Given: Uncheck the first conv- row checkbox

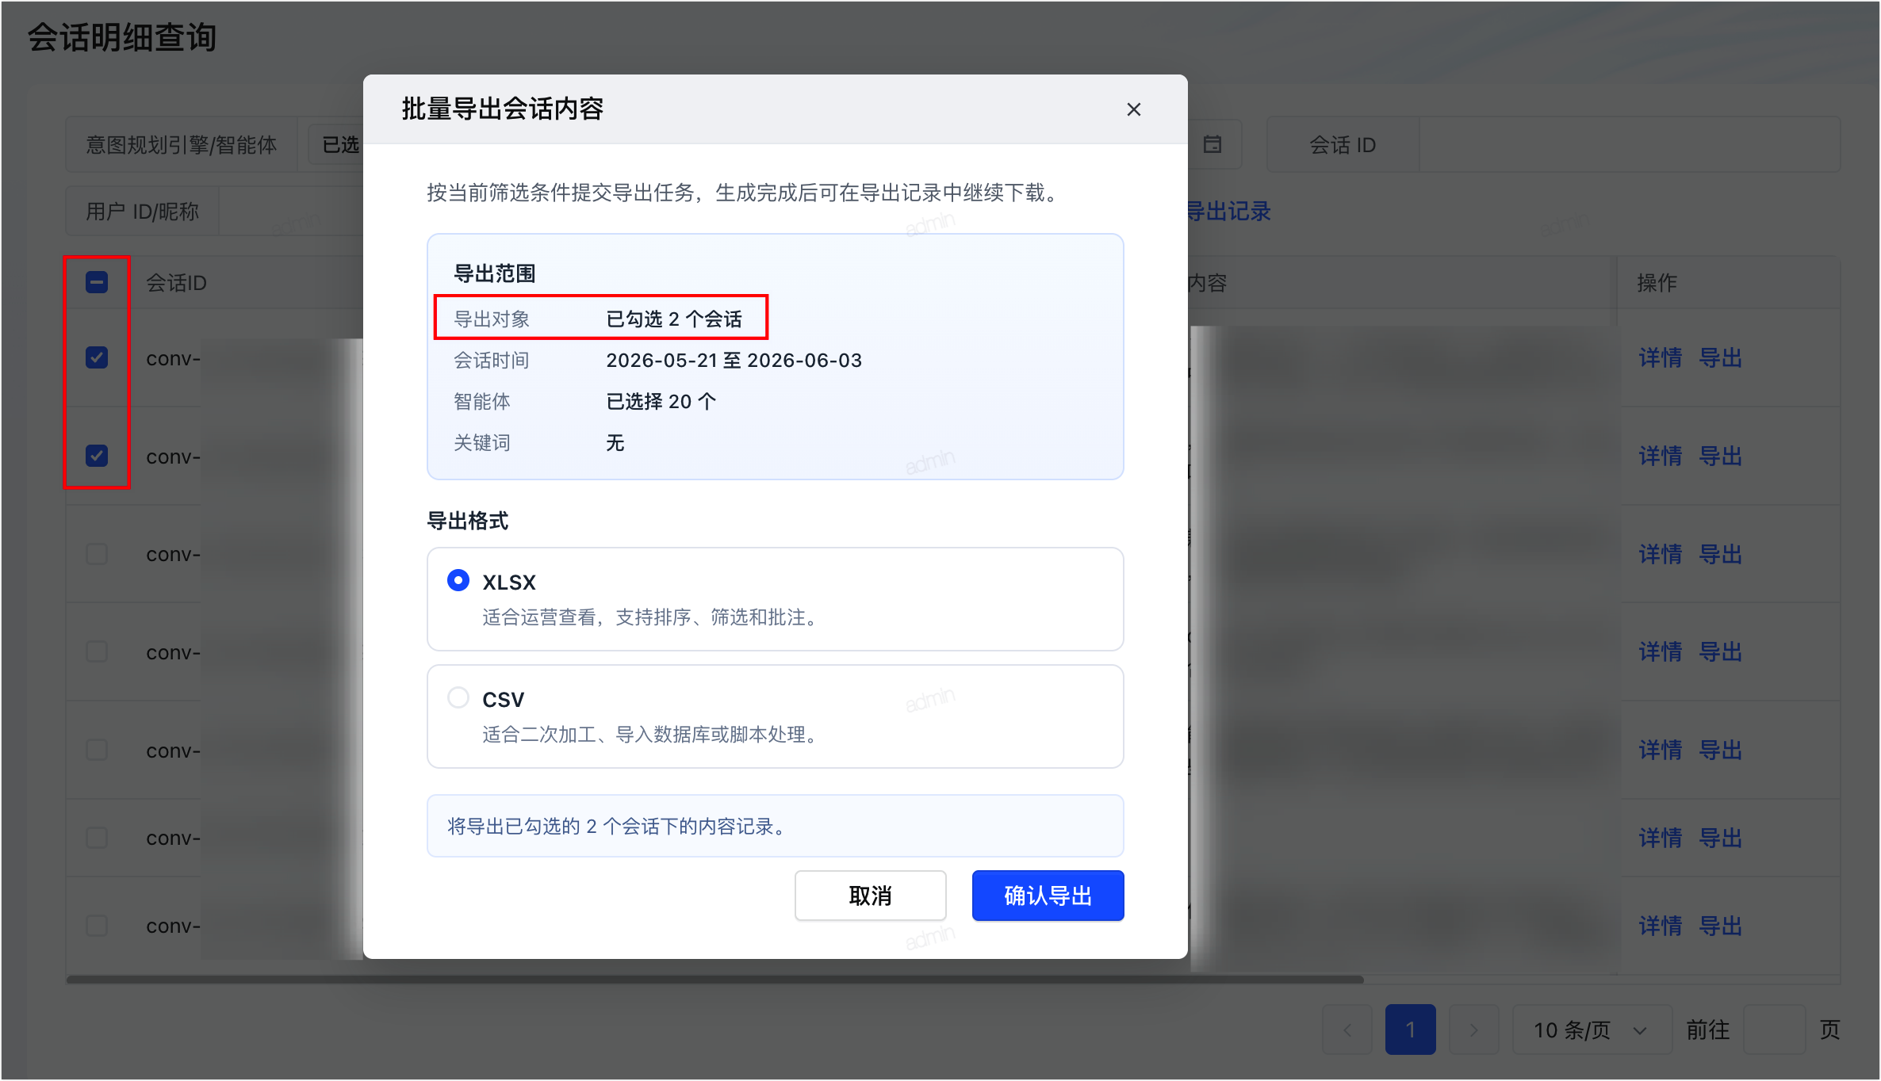Looking at the screenshot, I should pyautogui.click(x=97, y=357).
